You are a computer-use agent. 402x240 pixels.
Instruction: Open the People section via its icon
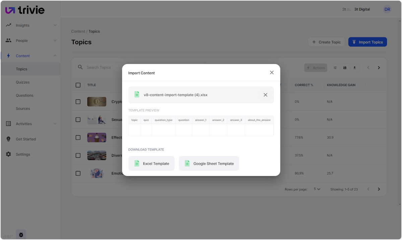tap(8, 40)
